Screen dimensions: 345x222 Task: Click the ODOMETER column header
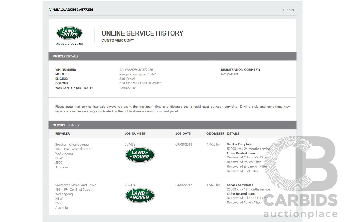pos(215,133)
